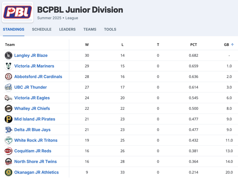Click the UBC JR Thunder team logo
This screenshot has height=178, width=238.
[x=8, y=88]
